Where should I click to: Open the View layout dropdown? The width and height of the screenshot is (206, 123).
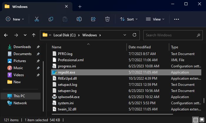155,19
